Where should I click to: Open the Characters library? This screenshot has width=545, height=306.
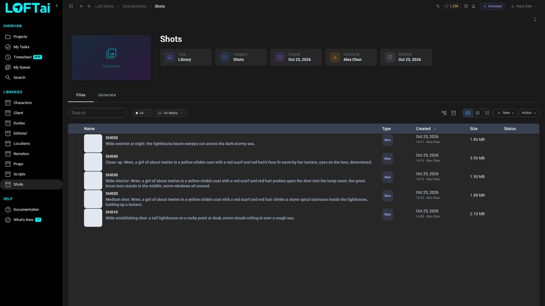(31, 103)
